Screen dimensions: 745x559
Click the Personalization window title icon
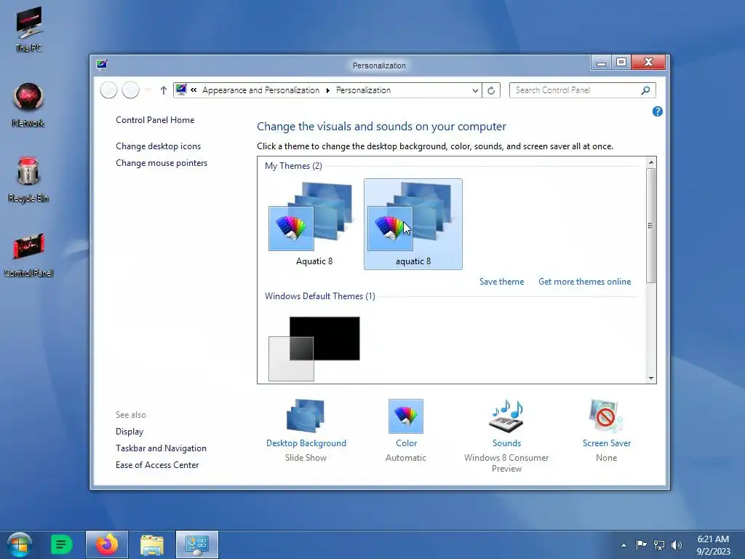[102, 64]
